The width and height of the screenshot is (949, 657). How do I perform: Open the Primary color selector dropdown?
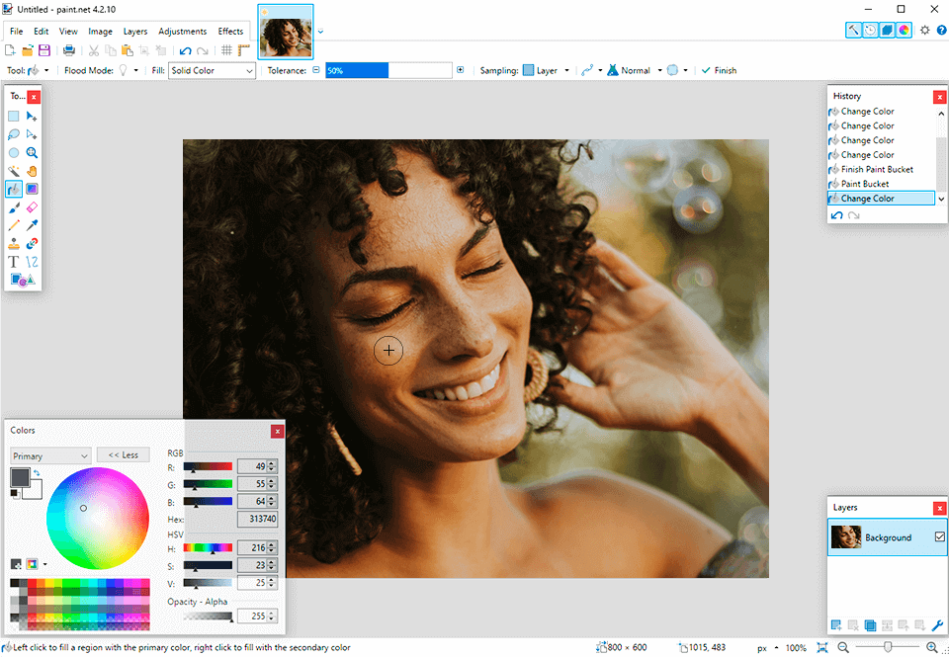(50, 455)
